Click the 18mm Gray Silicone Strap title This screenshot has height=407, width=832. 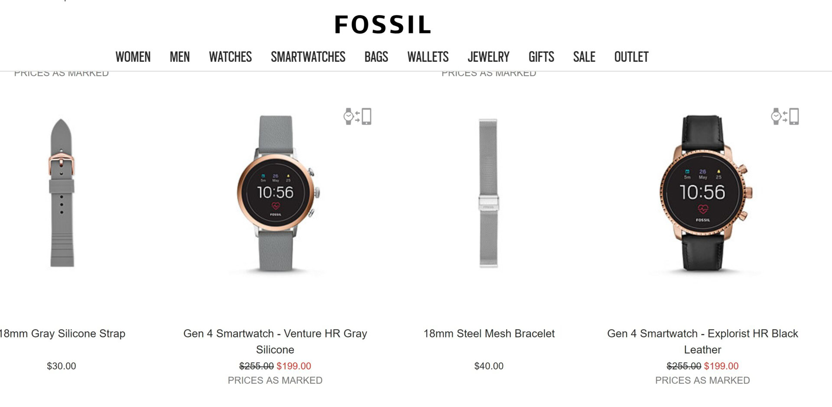click(62, 333)
